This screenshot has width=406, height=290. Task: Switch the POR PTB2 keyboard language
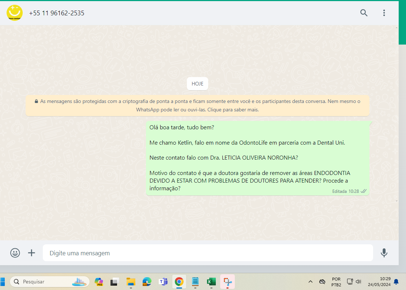pos(336,282)
